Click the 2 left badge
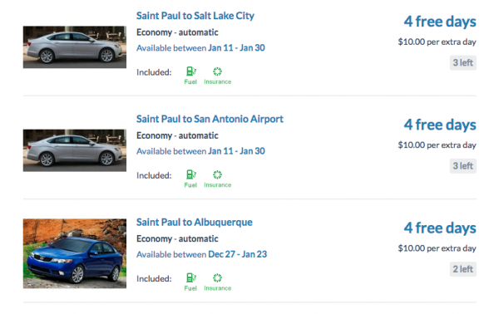Viewport: 499px width, 314px height. tap(462, 269)
